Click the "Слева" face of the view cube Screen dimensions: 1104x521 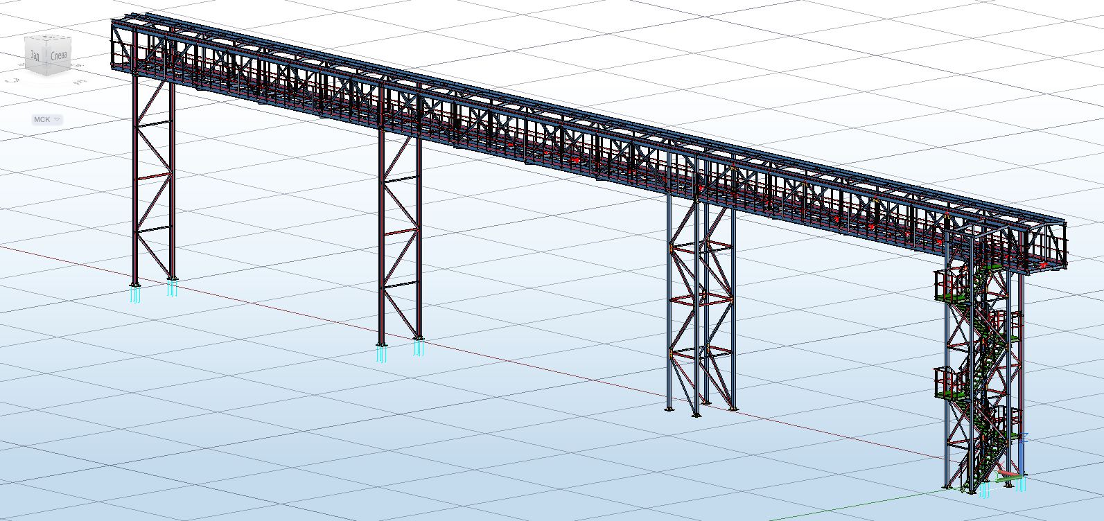(59, 58)
